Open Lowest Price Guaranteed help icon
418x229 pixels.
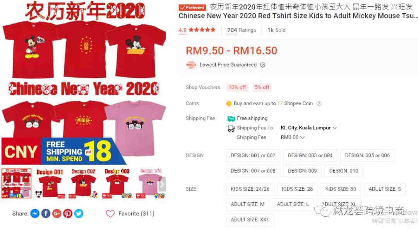pyautogui.click(x=262, y=65)
